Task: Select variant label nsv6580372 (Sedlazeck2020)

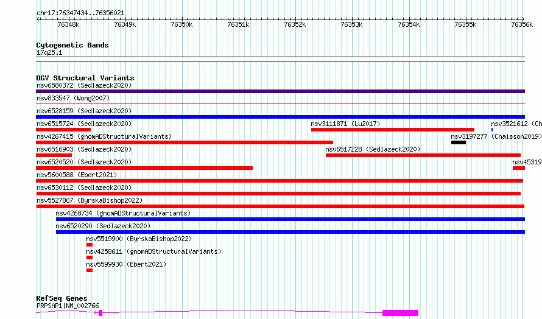Action: pos(84,85)
